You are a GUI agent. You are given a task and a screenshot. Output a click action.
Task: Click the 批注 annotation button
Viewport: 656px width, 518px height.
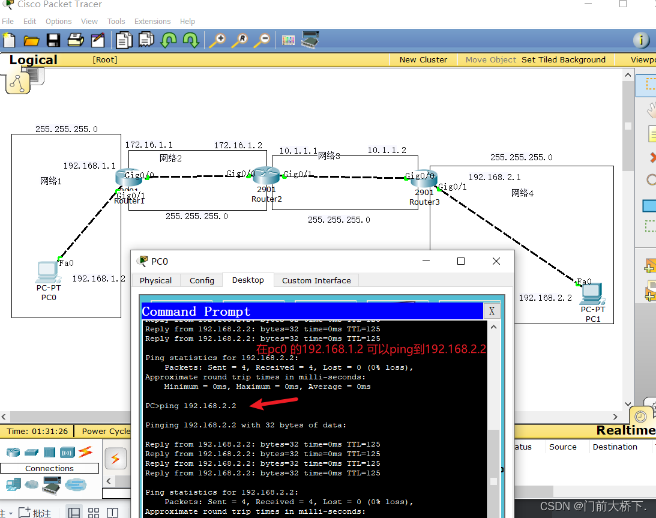(35, 513)
